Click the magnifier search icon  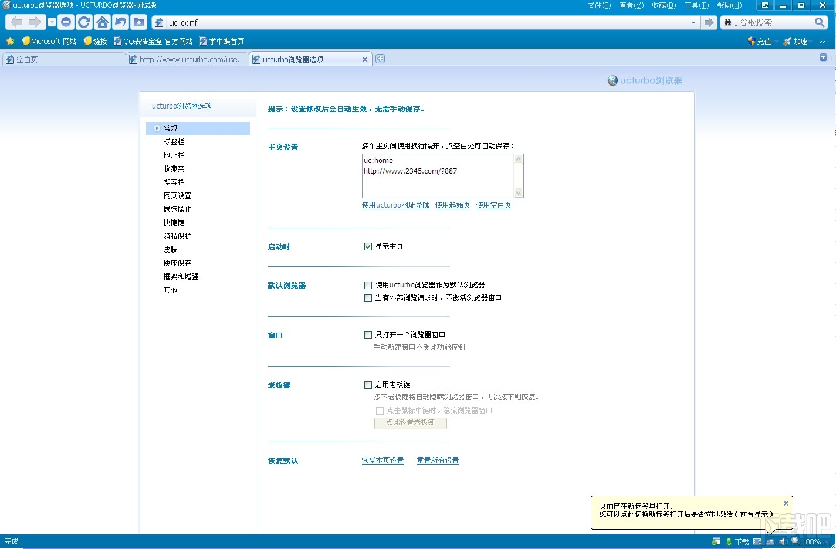click(820, 22)
